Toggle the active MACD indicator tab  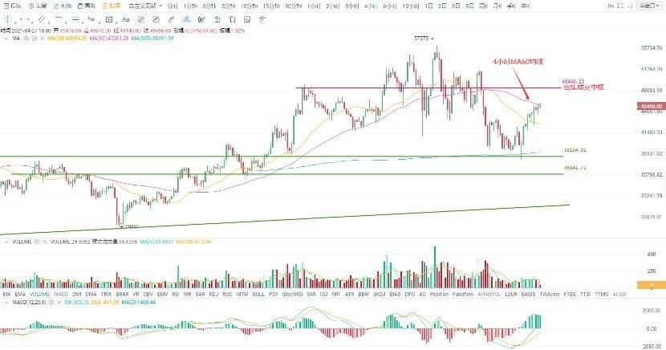(x=61, y=294)
